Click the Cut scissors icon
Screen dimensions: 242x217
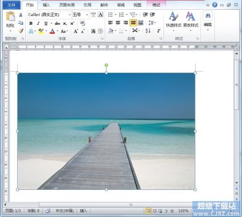21,15
